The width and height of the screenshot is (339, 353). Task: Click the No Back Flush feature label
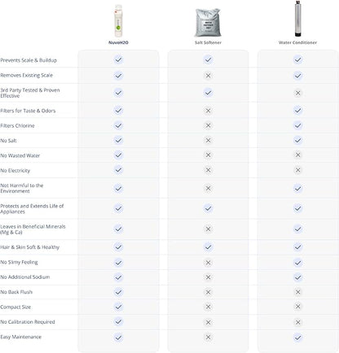(x=16, y=292)
